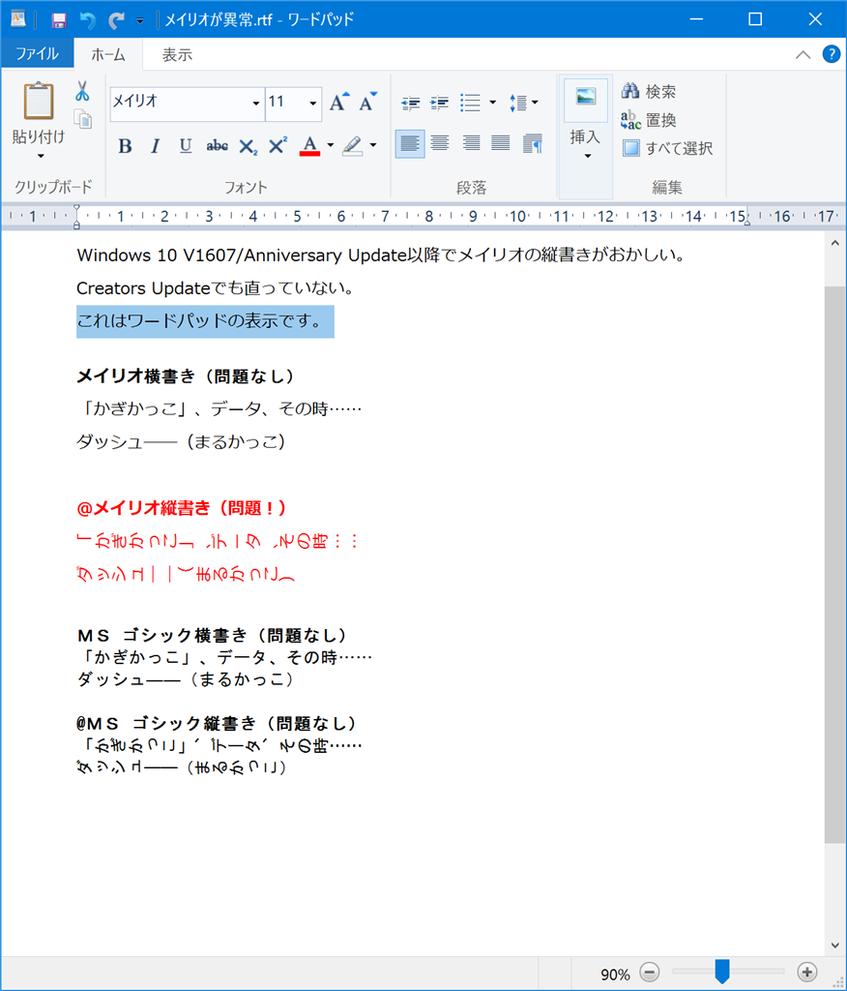The width and height of the screenshot is (847, 991).
Task: Apply the text highlight pen color
Action: click(x=353, y=146)
